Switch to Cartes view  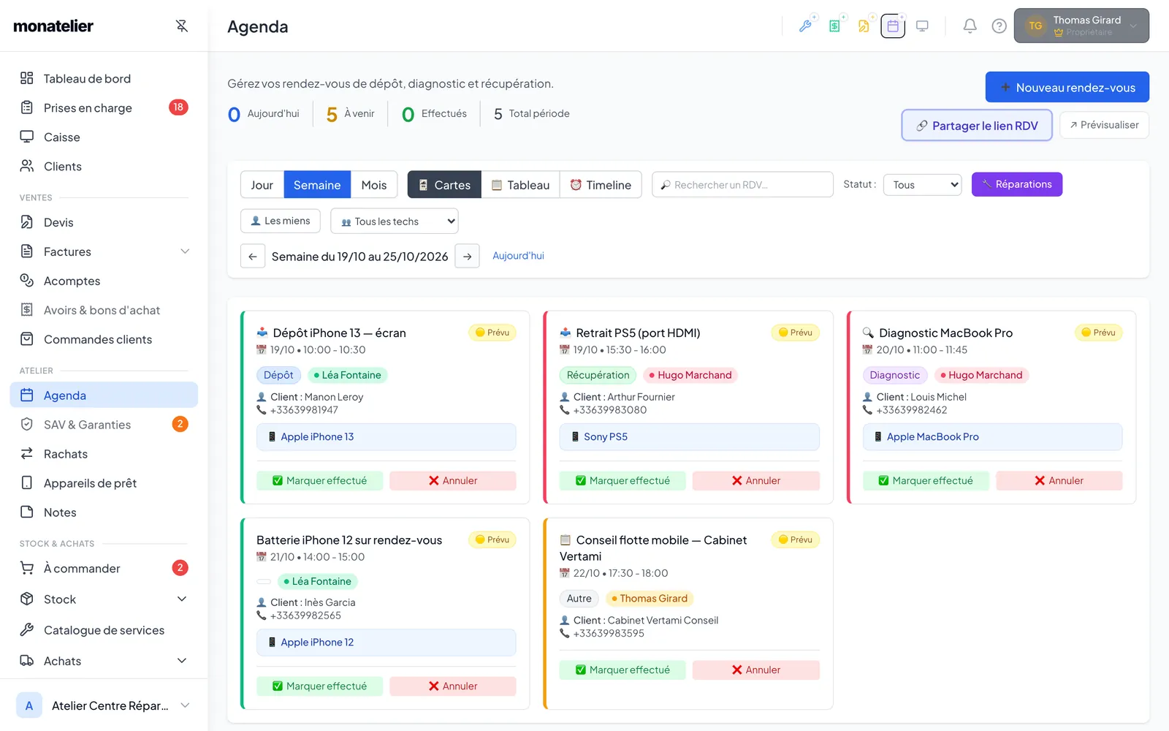click(444, 185)
